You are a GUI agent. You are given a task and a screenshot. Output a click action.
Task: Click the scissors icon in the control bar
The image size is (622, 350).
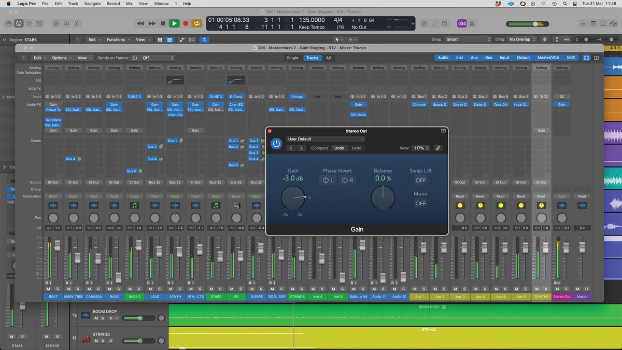click(x=77, y=23)
